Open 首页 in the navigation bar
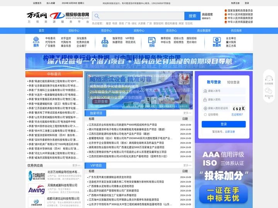The width and height of the screenshot is (278, 208). point(41,30)
